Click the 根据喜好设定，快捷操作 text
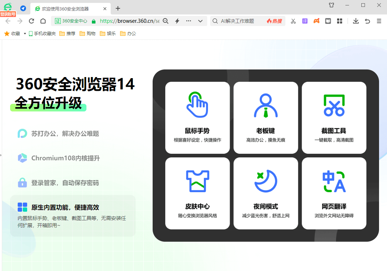This screenshot has width=387, height=271. click(197, 140)
